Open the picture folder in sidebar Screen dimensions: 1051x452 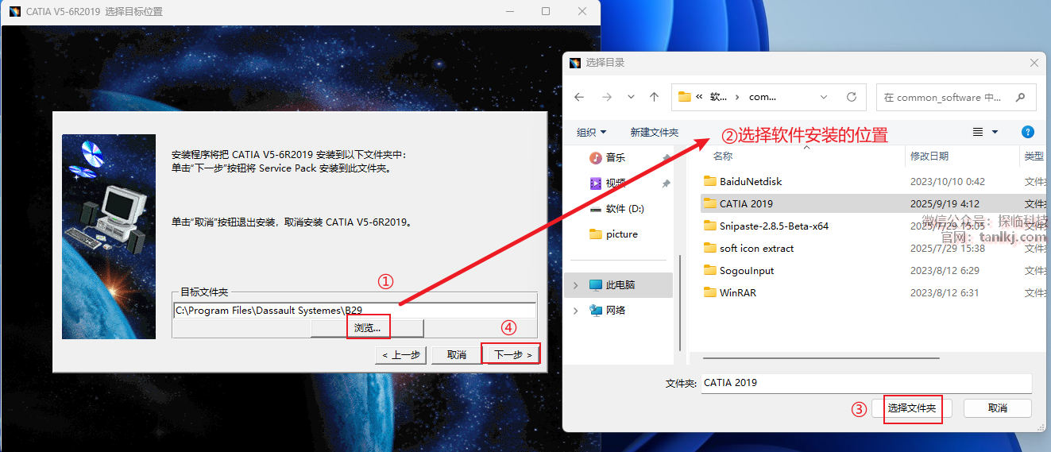click(x=621, y=234)
